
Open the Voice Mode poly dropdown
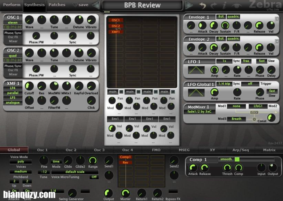coord(21,162)
